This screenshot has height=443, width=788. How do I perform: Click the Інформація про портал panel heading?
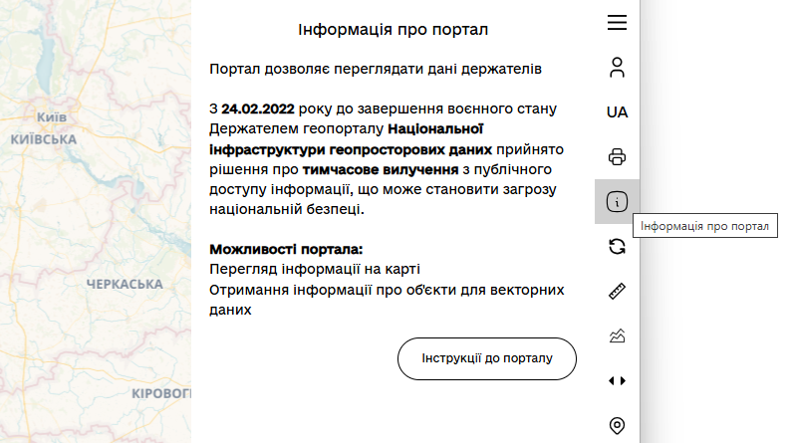tap(393, 30)
